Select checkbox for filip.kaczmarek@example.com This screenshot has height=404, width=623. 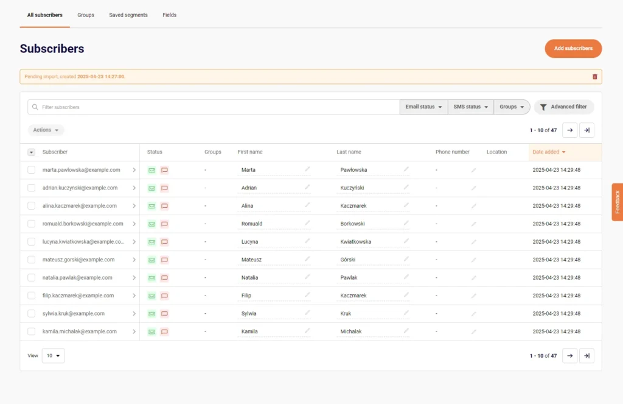pos(32,296)
